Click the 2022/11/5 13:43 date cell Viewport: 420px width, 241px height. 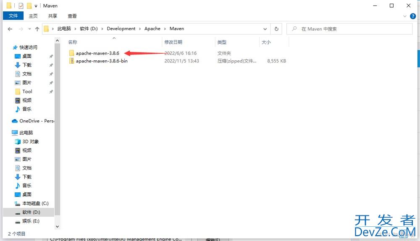(181, 61)
